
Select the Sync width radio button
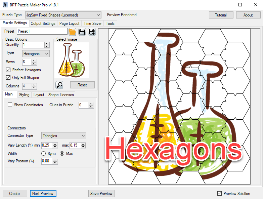[43, 154]
